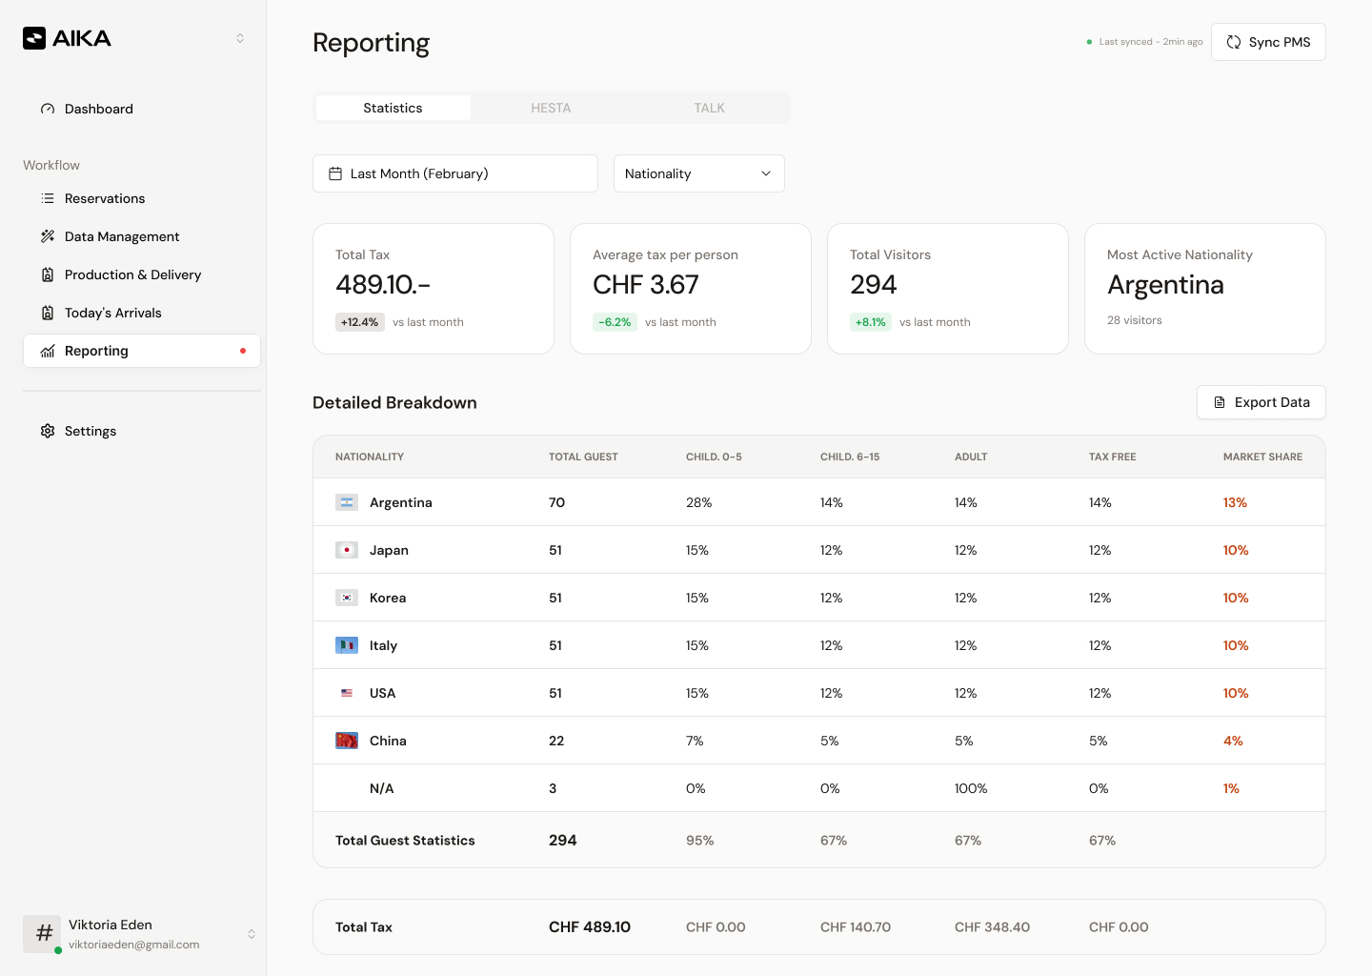Click Argentina's 13% market share value

coord(1235,502)
